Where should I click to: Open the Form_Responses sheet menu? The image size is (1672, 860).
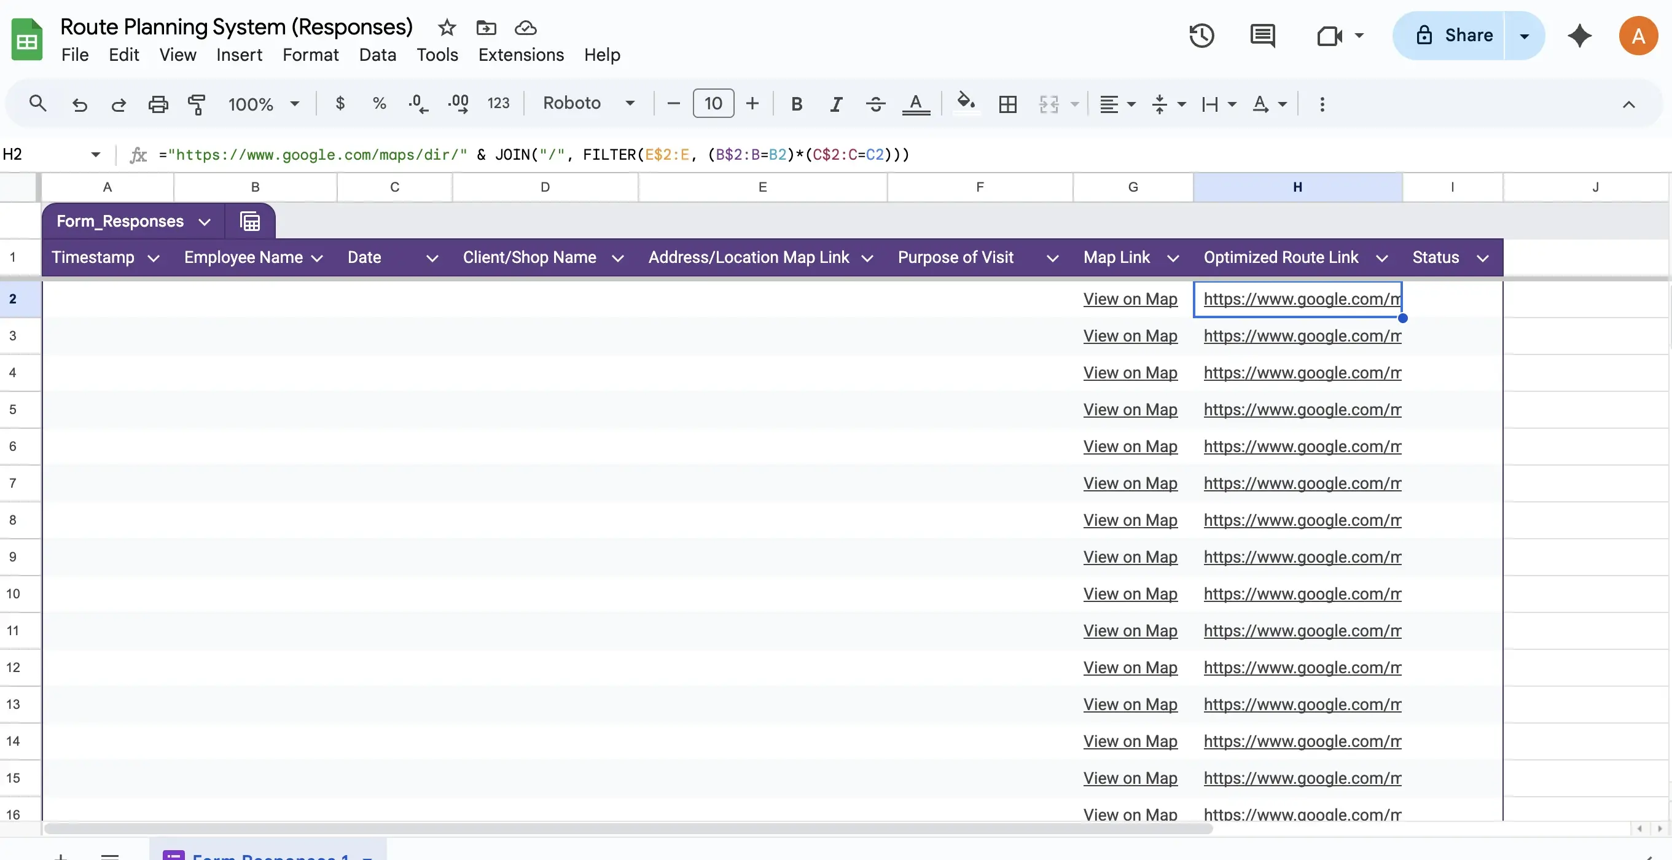[205, 221]
